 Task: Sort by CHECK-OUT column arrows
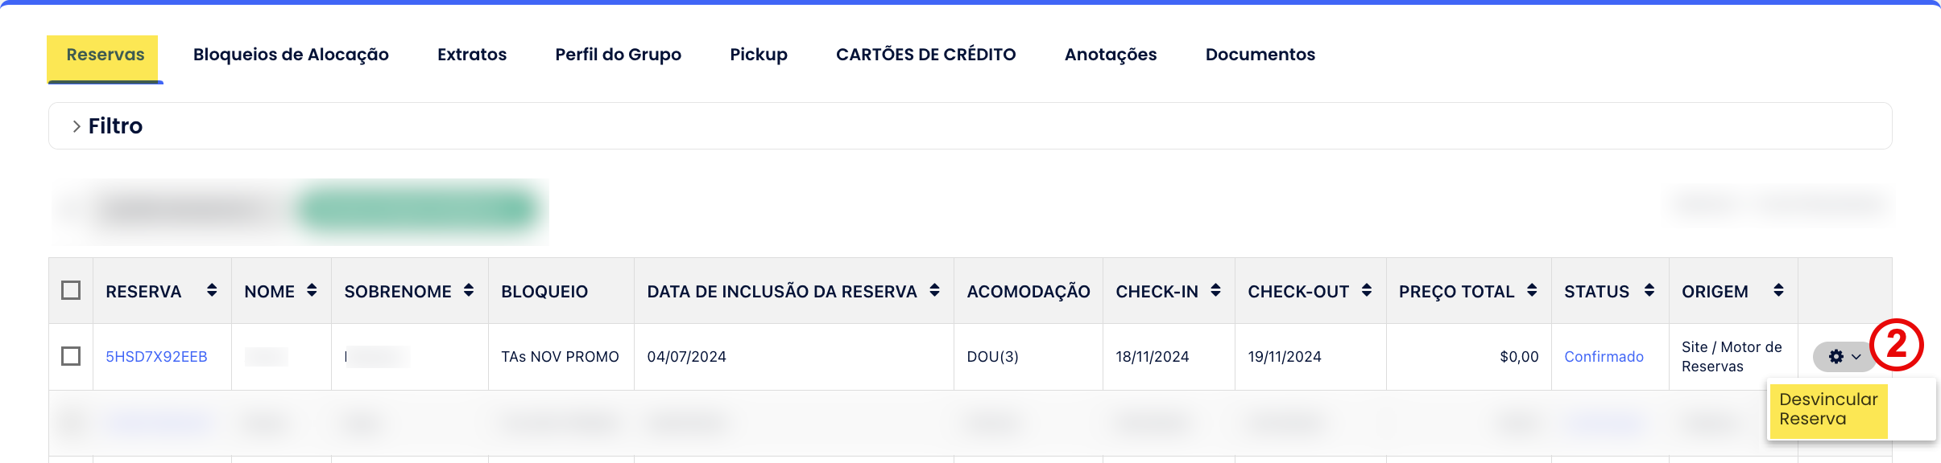tap(1367, 290)
